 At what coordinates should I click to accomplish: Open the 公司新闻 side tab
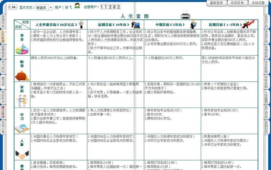tap(3, 36)
